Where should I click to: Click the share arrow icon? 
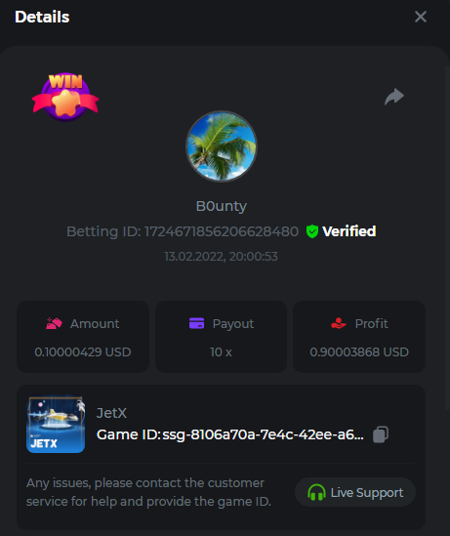(394, 97)
